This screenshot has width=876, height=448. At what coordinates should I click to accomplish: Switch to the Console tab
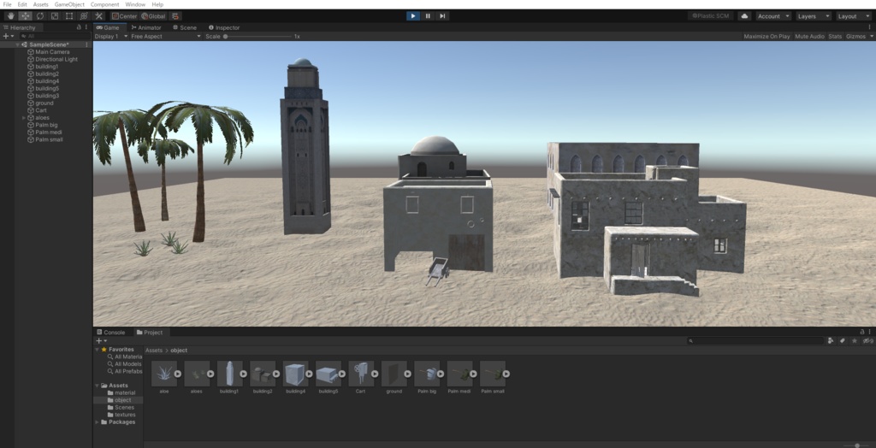111,333
